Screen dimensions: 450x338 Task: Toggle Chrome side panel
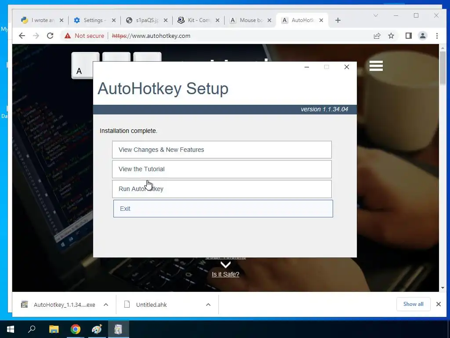[x=408, y=36]
